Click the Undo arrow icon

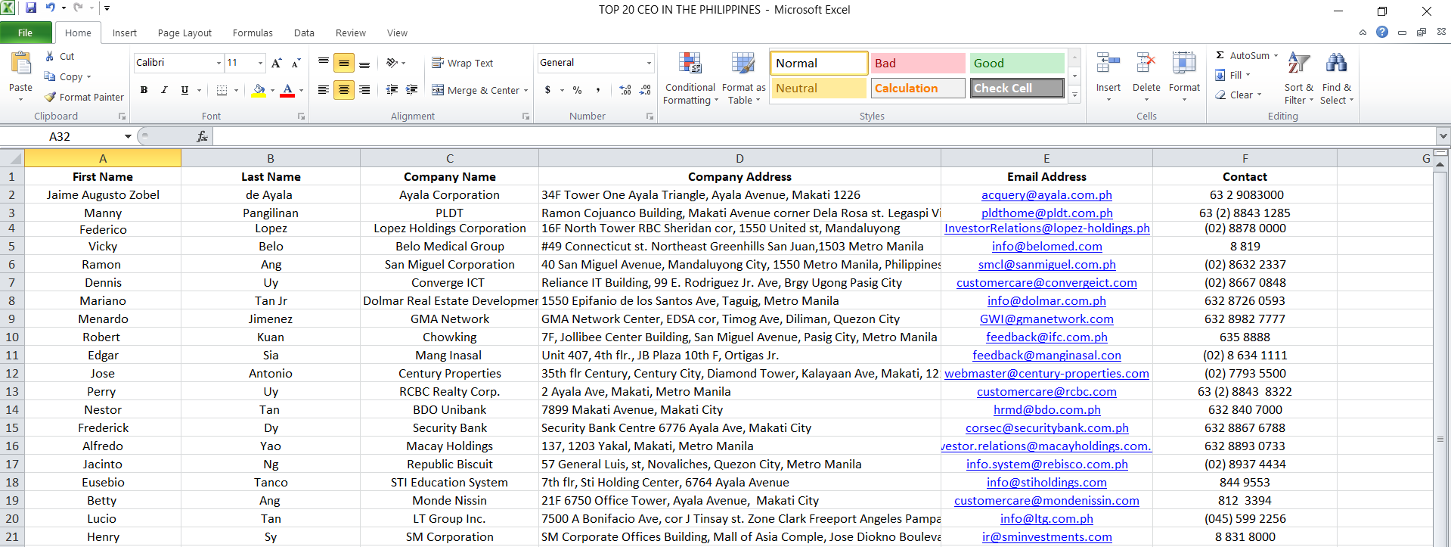(50, 8)
